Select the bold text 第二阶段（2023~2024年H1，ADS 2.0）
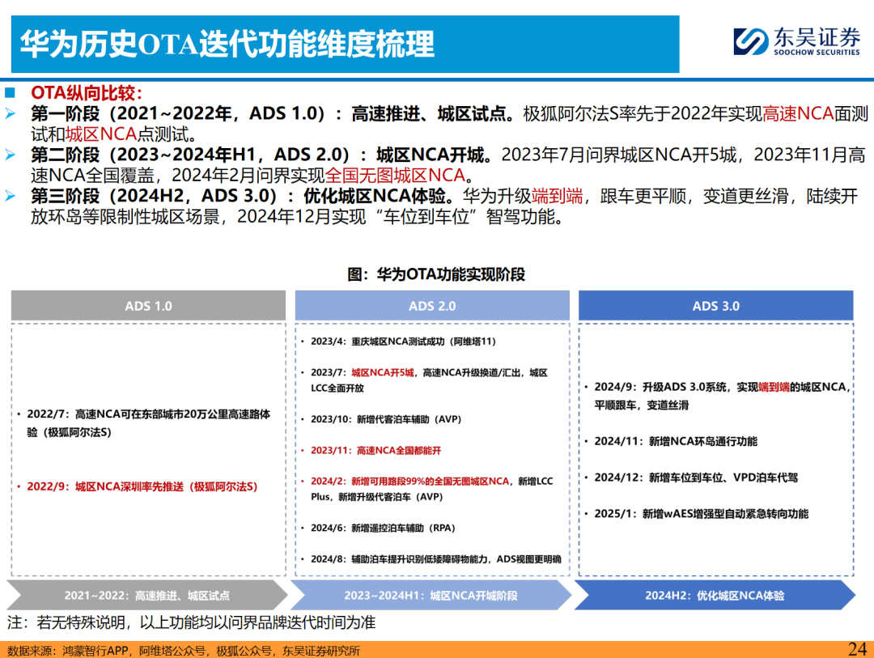This screenshot has width=874, height=658. click(x=190, y=155)
